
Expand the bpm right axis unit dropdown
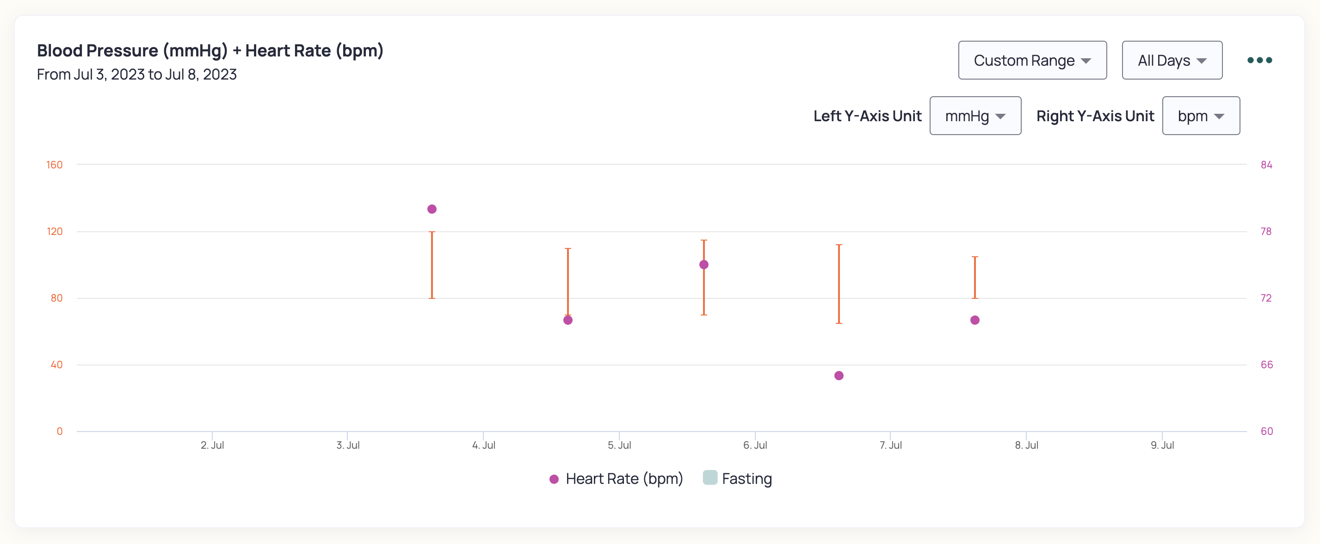point(1201,116)
